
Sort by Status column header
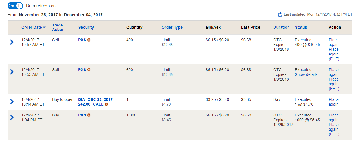[301, 27]
